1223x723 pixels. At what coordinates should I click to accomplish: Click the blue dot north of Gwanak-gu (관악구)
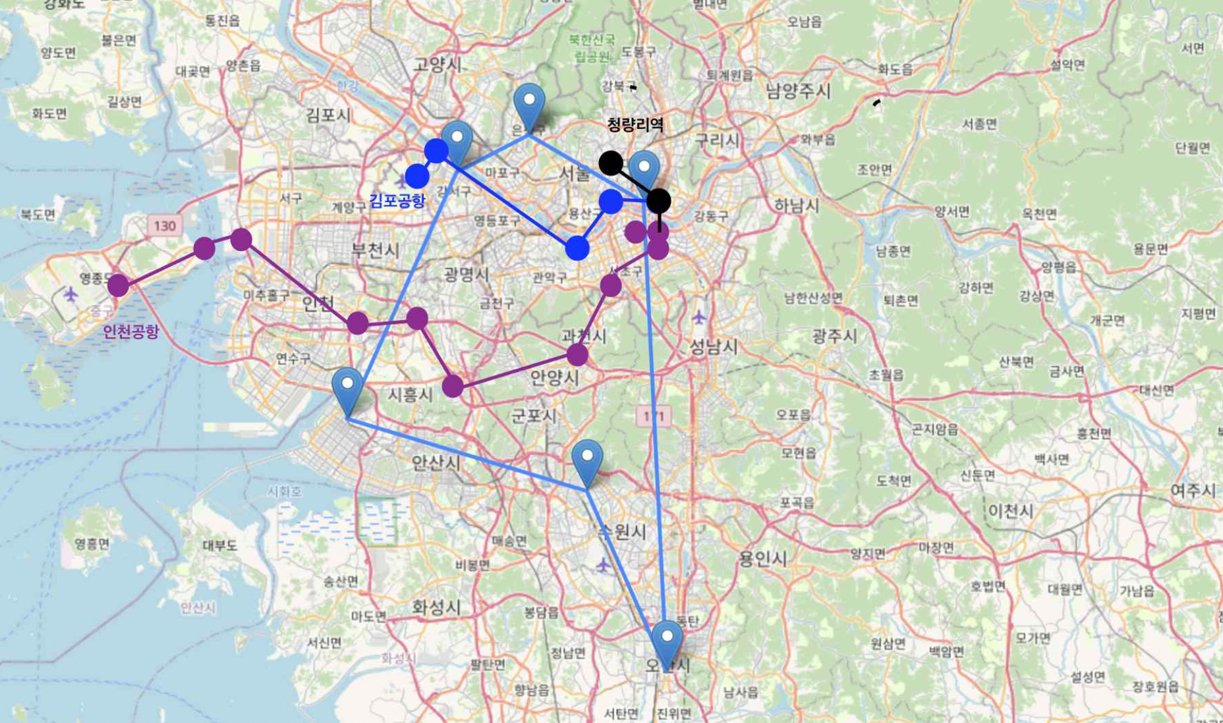click(x=577, y=248)
